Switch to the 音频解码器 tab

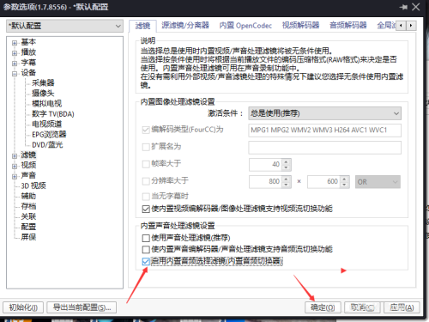click(348, 26)
